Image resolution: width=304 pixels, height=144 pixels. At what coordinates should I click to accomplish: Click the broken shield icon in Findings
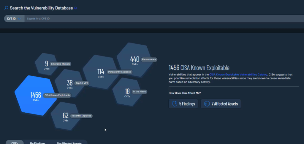(175, 104)
